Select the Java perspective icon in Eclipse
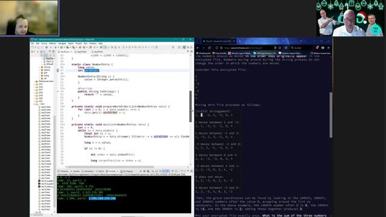Image resolution: width=386 pixels, height=217 pixels. coord(185,47)
